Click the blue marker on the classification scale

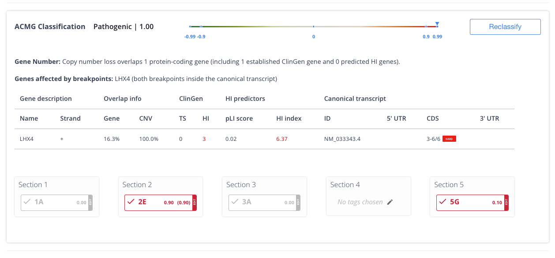coord(437,24)
